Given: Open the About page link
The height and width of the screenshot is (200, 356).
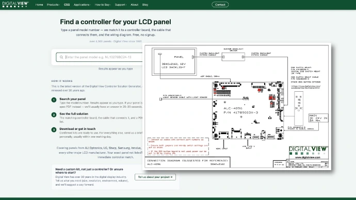Looking at the screenshot, I should pos(135,5).
